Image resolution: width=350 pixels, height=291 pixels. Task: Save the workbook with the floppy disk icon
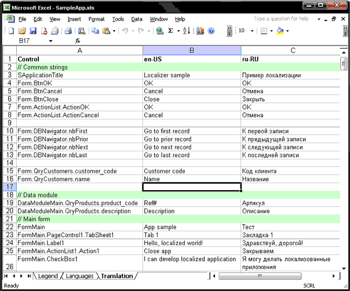point(33,31)
